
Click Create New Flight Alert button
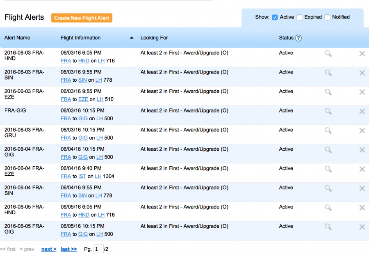click(x=82, y=18)
